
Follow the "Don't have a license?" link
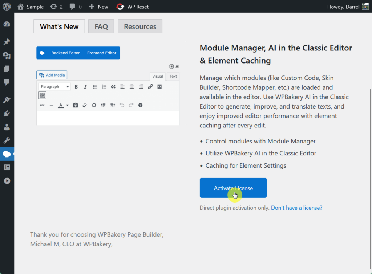[296, 208]
